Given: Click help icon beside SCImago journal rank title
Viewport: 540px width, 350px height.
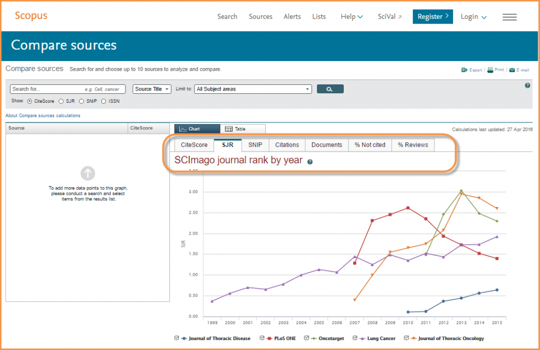Looking at the screenshot, I should tap(310, 162).
